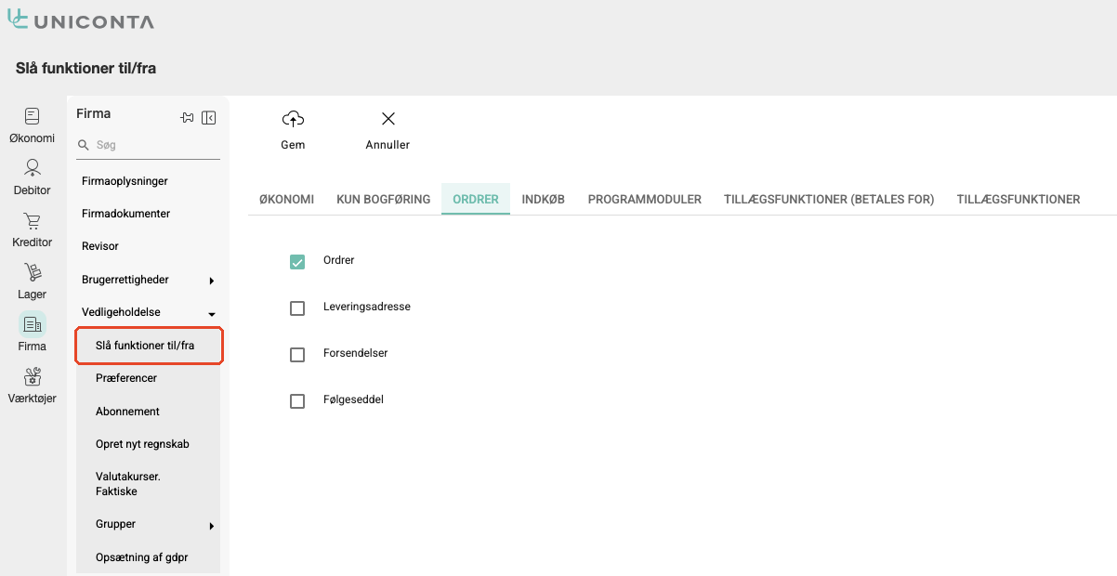Click the Leveringsadresse label text
This screenshot has width=1117, height=576.
367,307
